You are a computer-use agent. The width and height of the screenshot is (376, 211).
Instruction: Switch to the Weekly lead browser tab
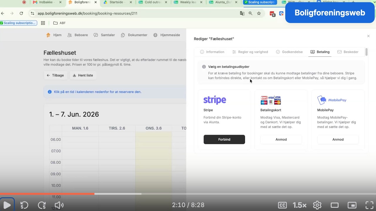pyautogui.click(x=187, y=2)
